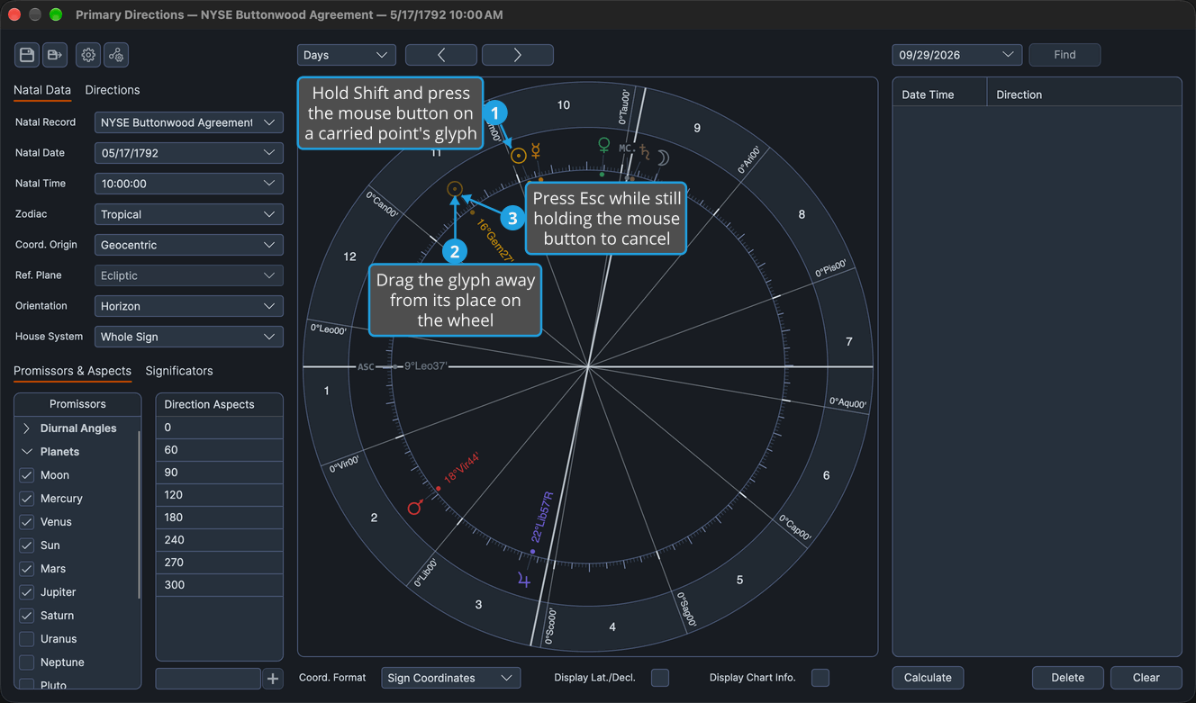
Task: Uncheck the Moon promissor checkbox
Action: point(27,475)
